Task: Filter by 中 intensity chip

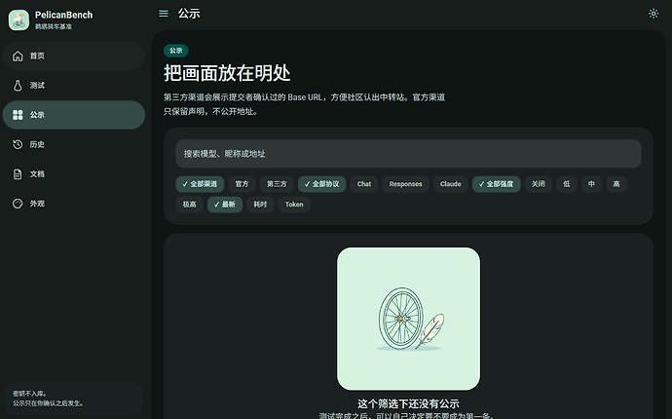Action: (591, 184)
